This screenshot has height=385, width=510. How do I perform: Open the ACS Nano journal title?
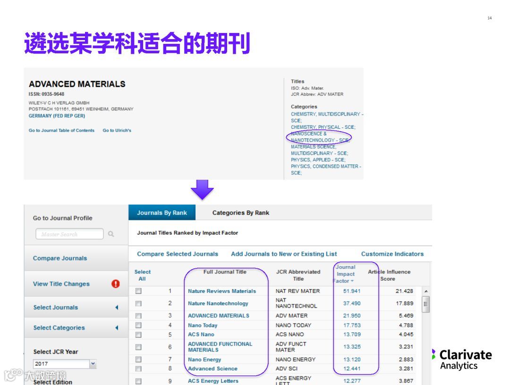tap(201, 335)
